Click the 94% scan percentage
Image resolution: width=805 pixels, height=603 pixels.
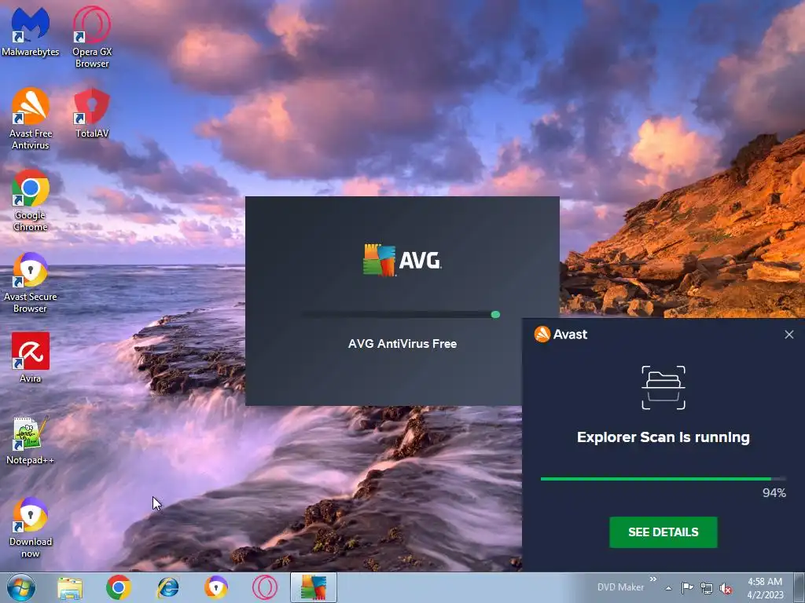click(774, 493)
